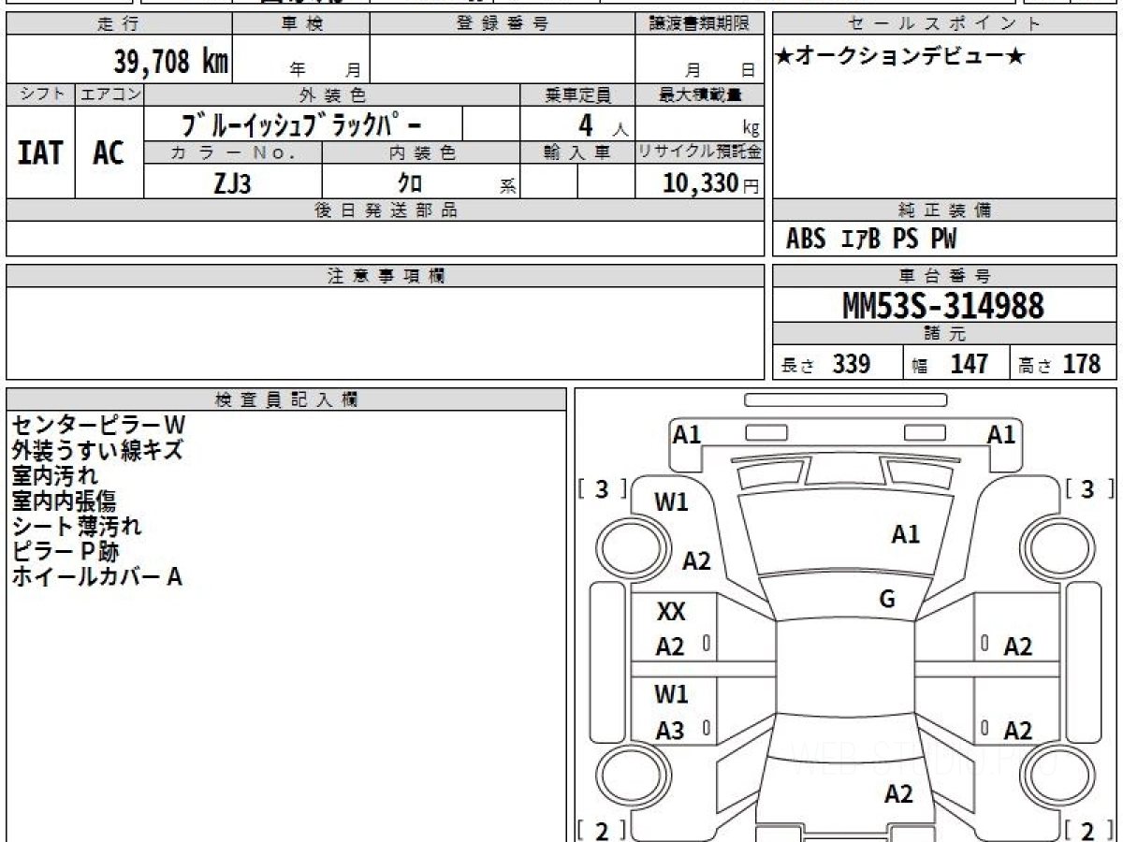Click the ★オークションデビュー★ sales point text

pyautogui.click(x=899, y=57)
